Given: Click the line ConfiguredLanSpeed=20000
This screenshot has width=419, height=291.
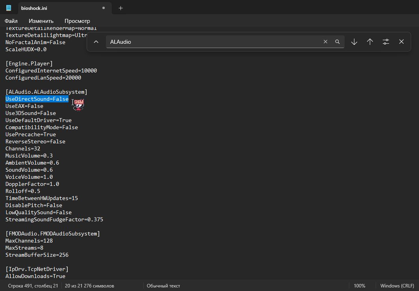Looking at the screenshot, I should (x=43, y=78).
